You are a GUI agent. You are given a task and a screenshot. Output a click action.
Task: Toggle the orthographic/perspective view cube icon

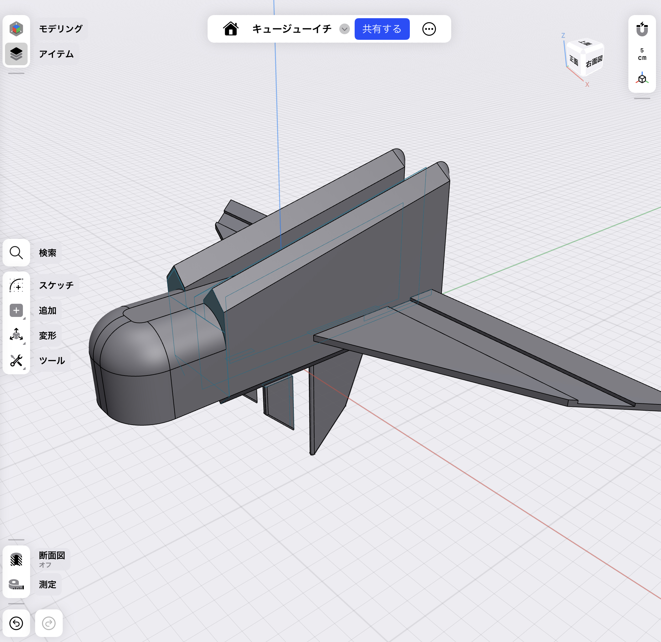coord(642,79)
